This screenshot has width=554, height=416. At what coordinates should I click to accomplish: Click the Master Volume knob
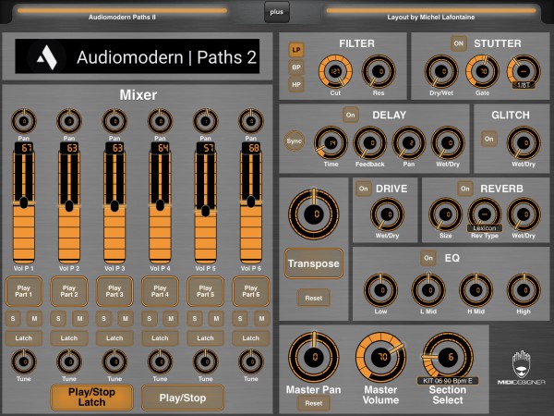point(380,357)
